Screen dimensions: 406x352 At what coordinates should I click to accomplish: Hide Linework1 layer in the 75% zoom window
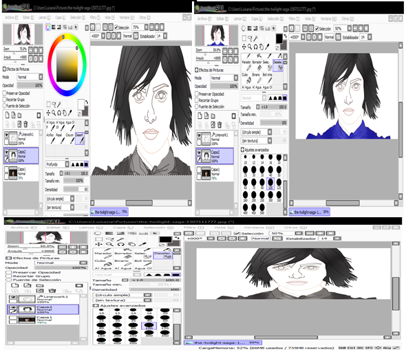click(6, 135)
